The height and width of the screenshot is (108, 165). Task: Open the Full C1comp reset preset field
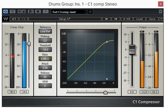[x=68, y=12]
